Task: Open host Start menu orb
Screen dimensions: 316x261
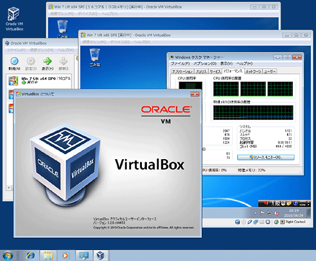Action: coord(8,256)
